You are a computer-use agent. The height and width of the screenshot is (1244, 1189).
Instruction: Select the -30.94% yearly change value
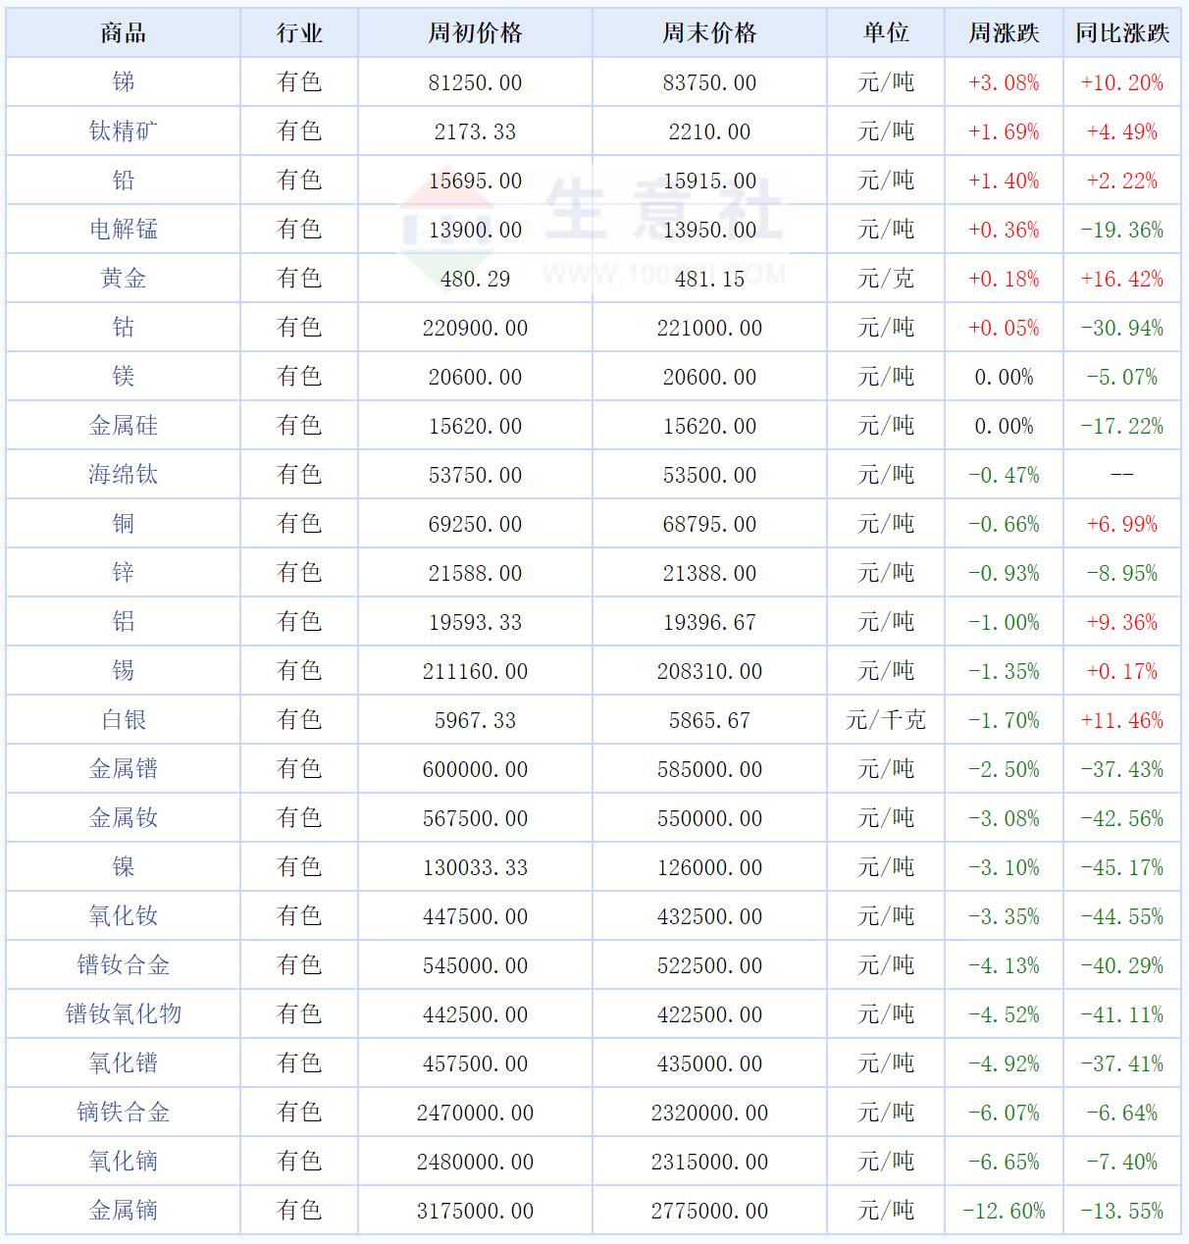[x=1122, y=328]
